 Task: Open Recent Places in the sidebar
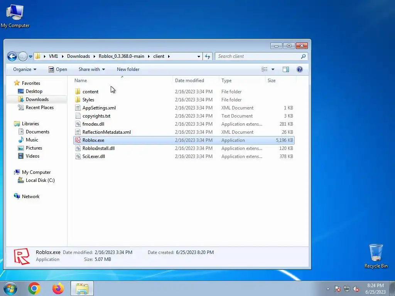[40, 108]
